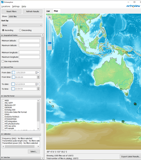Viewport: 141px width, 160px height.
Task: Check the DIDSON file format
Action: pyautogui.click(x=3, y=107)
